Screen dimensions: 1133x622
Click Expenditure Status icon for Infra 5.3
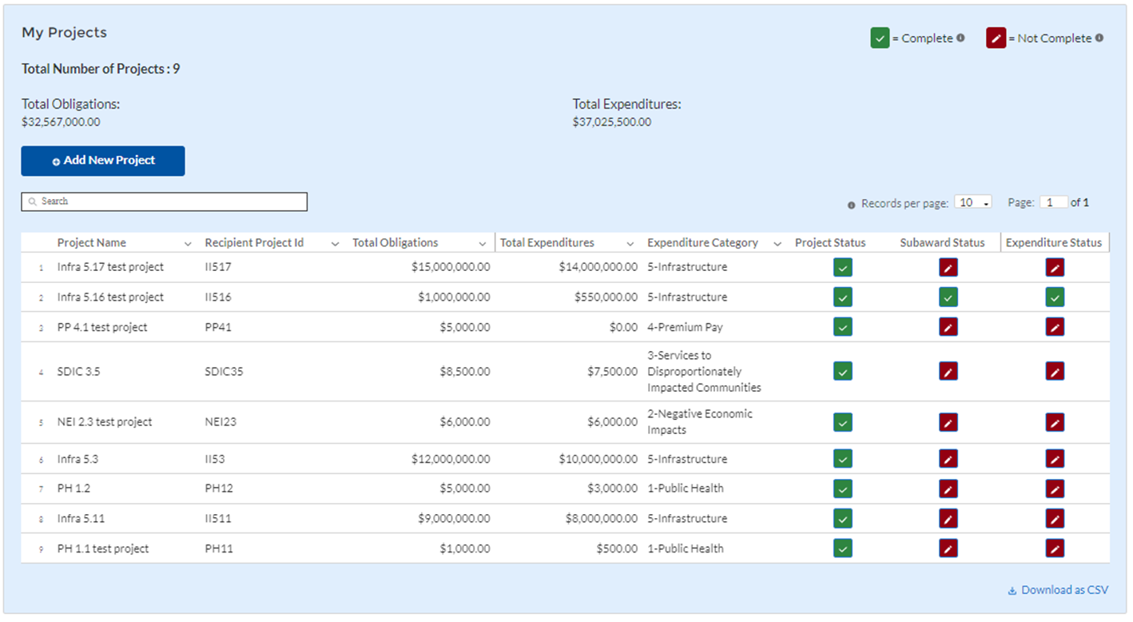coord(1055,459)
